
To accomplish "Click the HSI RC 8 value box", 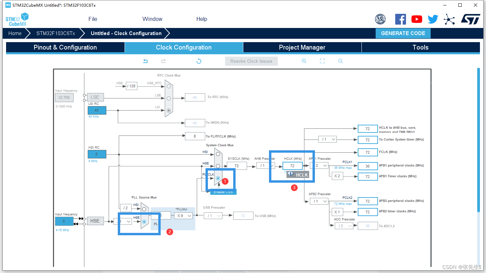I will pyautogui.click(x=97, y=154).
